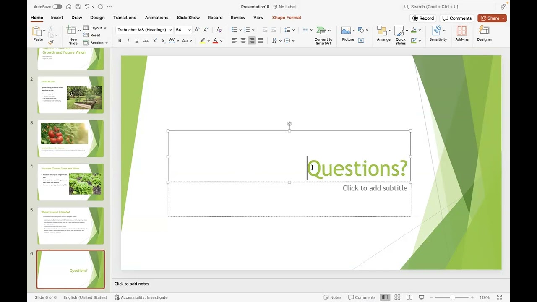Click to add notes below the slide
The width and height of the screenshot is (537, 302).
click(x=132, y=284)
